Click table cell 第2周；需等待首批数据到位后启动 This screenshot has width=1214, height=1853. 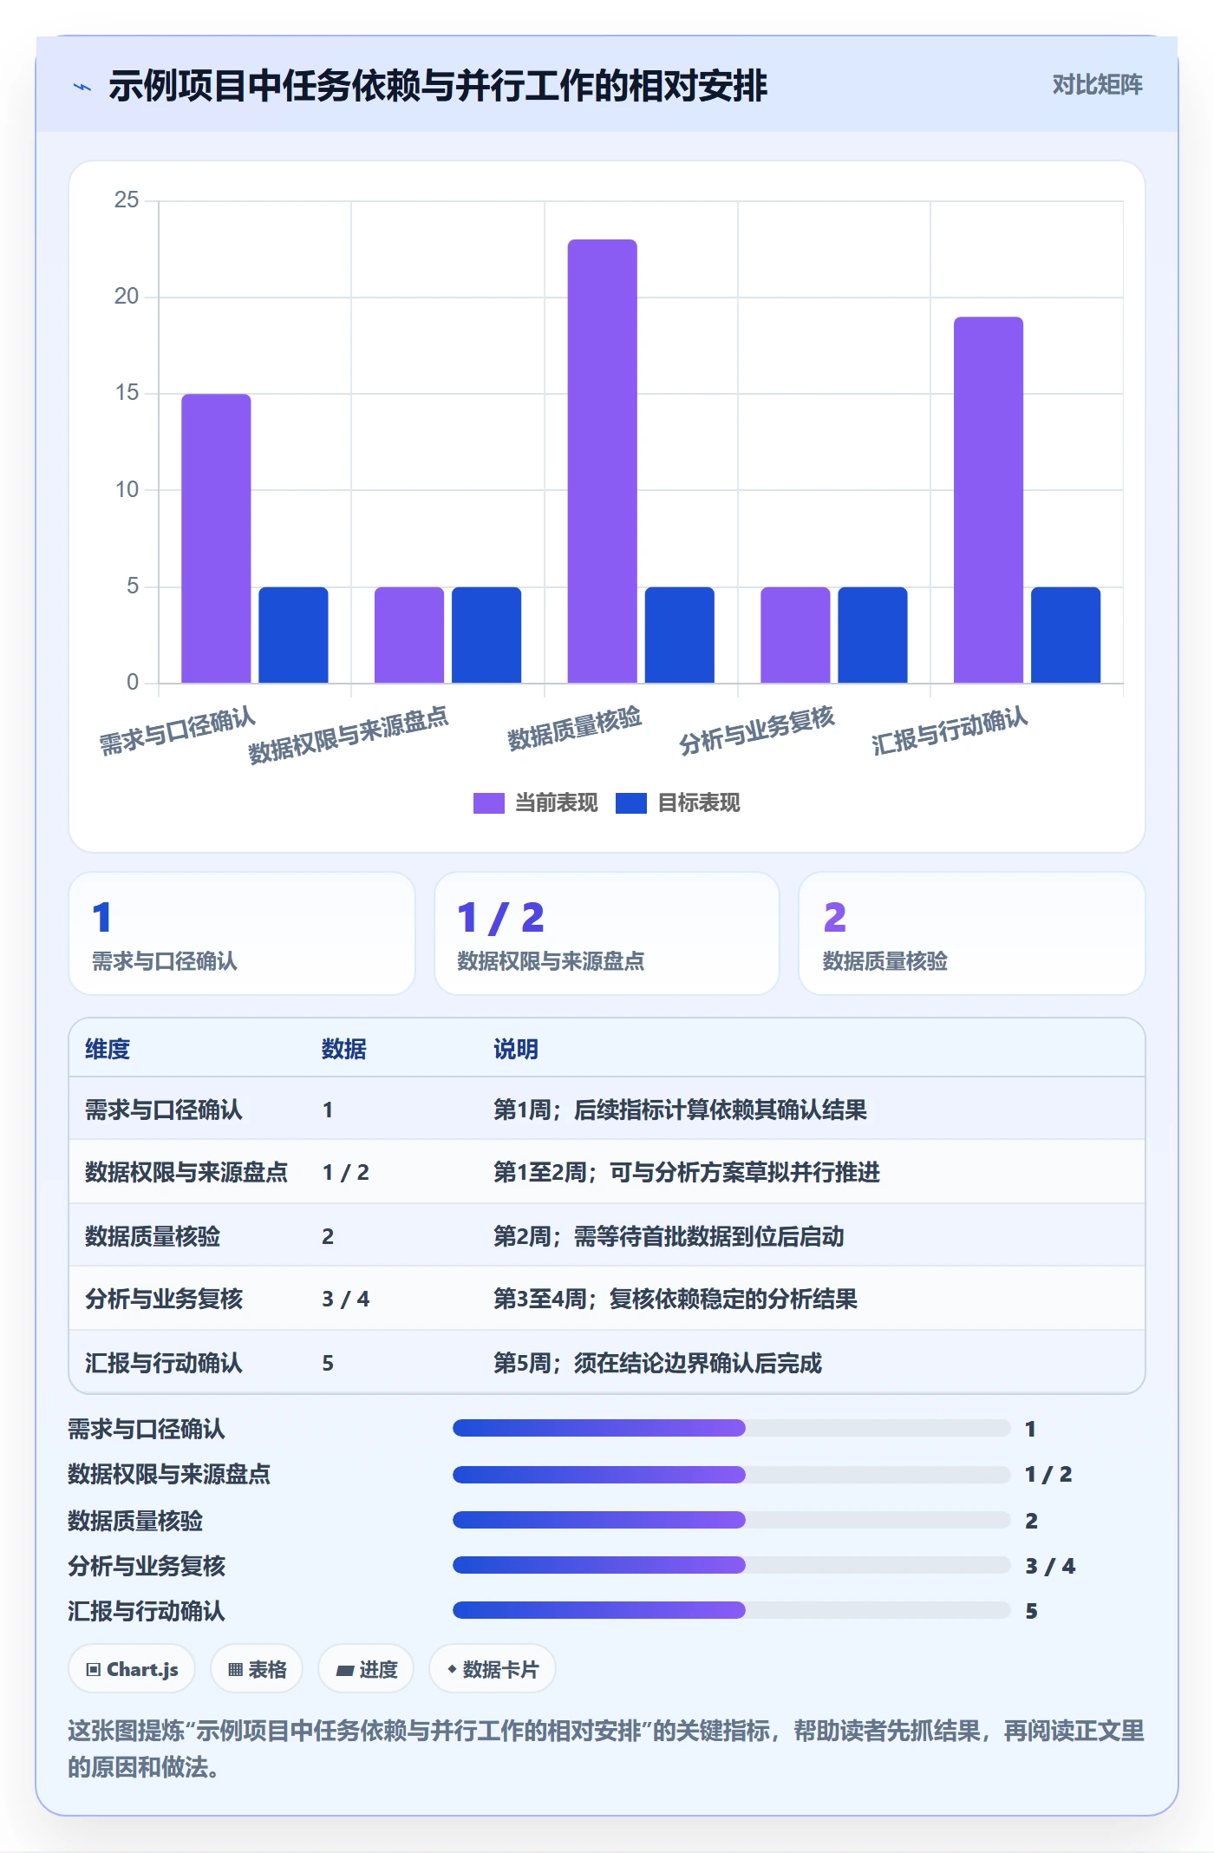tap(669, 1236)
